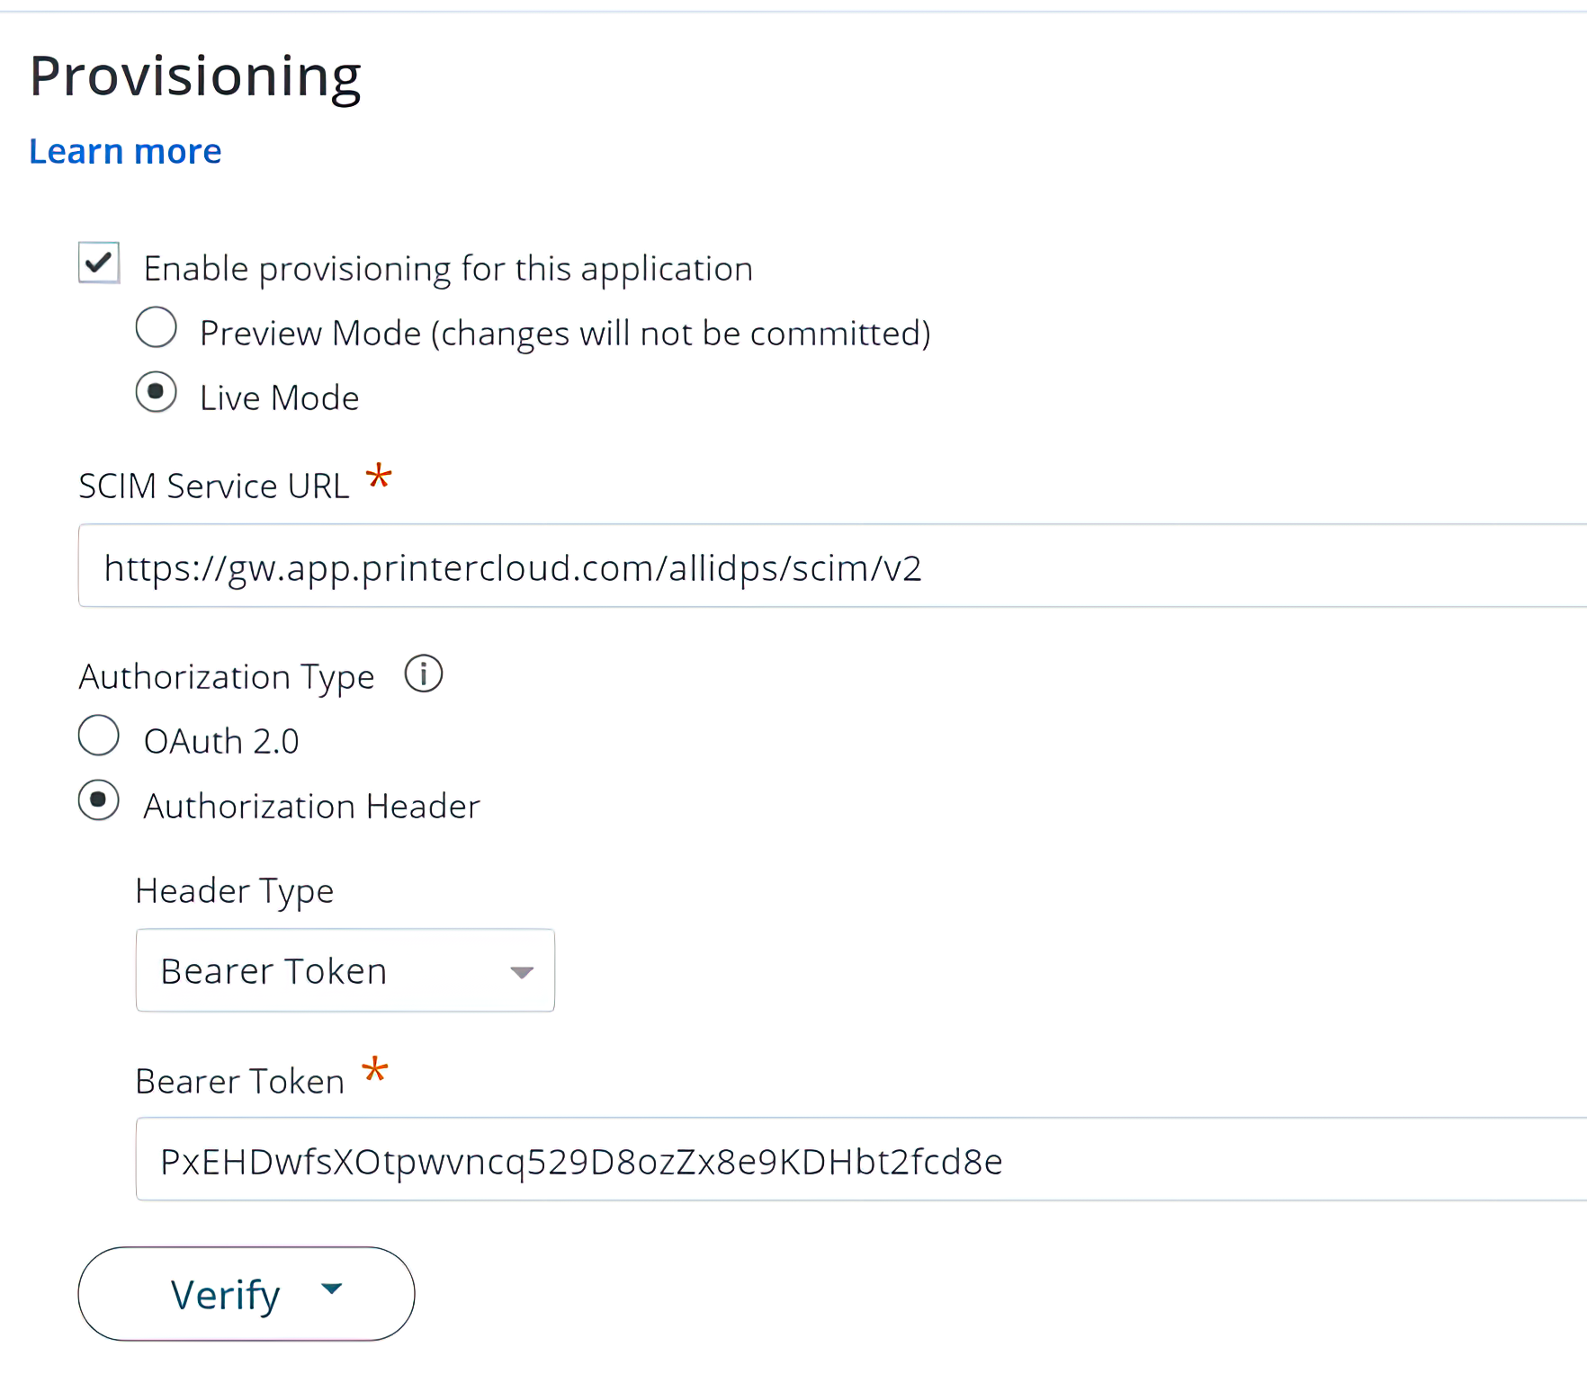
Task: Focus the SCIM Service URL input field
Action: click(x=828, y=567)
